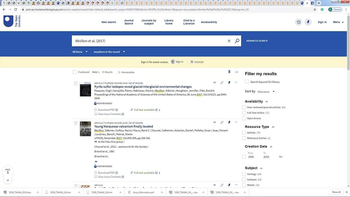Click Go for creation date range
This screenshot has width=350, height=197.
280,157
